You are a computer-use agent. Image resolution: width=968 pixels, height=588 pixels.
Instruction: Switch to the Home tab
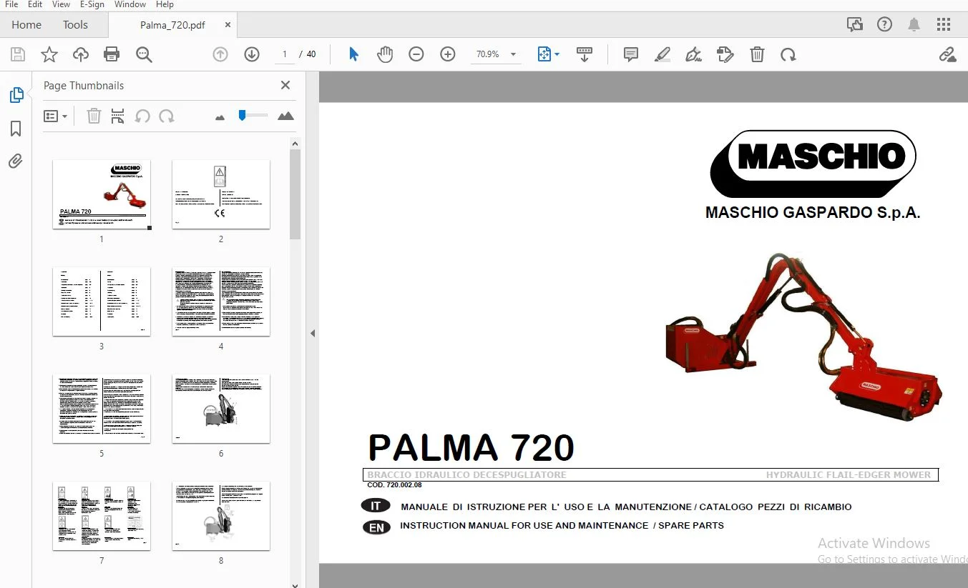(26, 24)
